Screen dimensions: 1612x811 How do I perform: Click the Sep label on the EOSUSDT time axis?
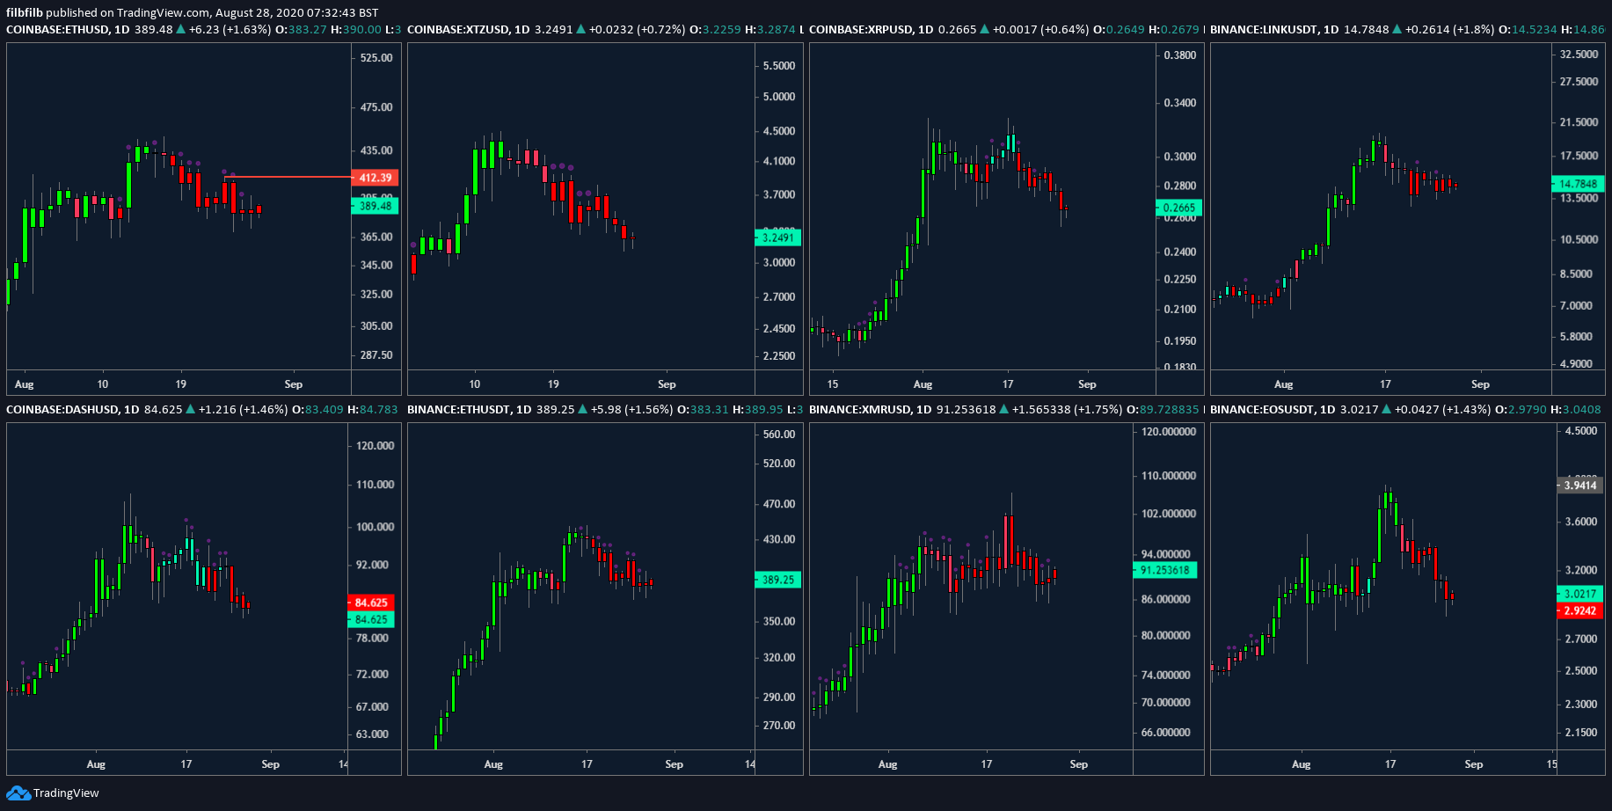tap(1474, 764)
